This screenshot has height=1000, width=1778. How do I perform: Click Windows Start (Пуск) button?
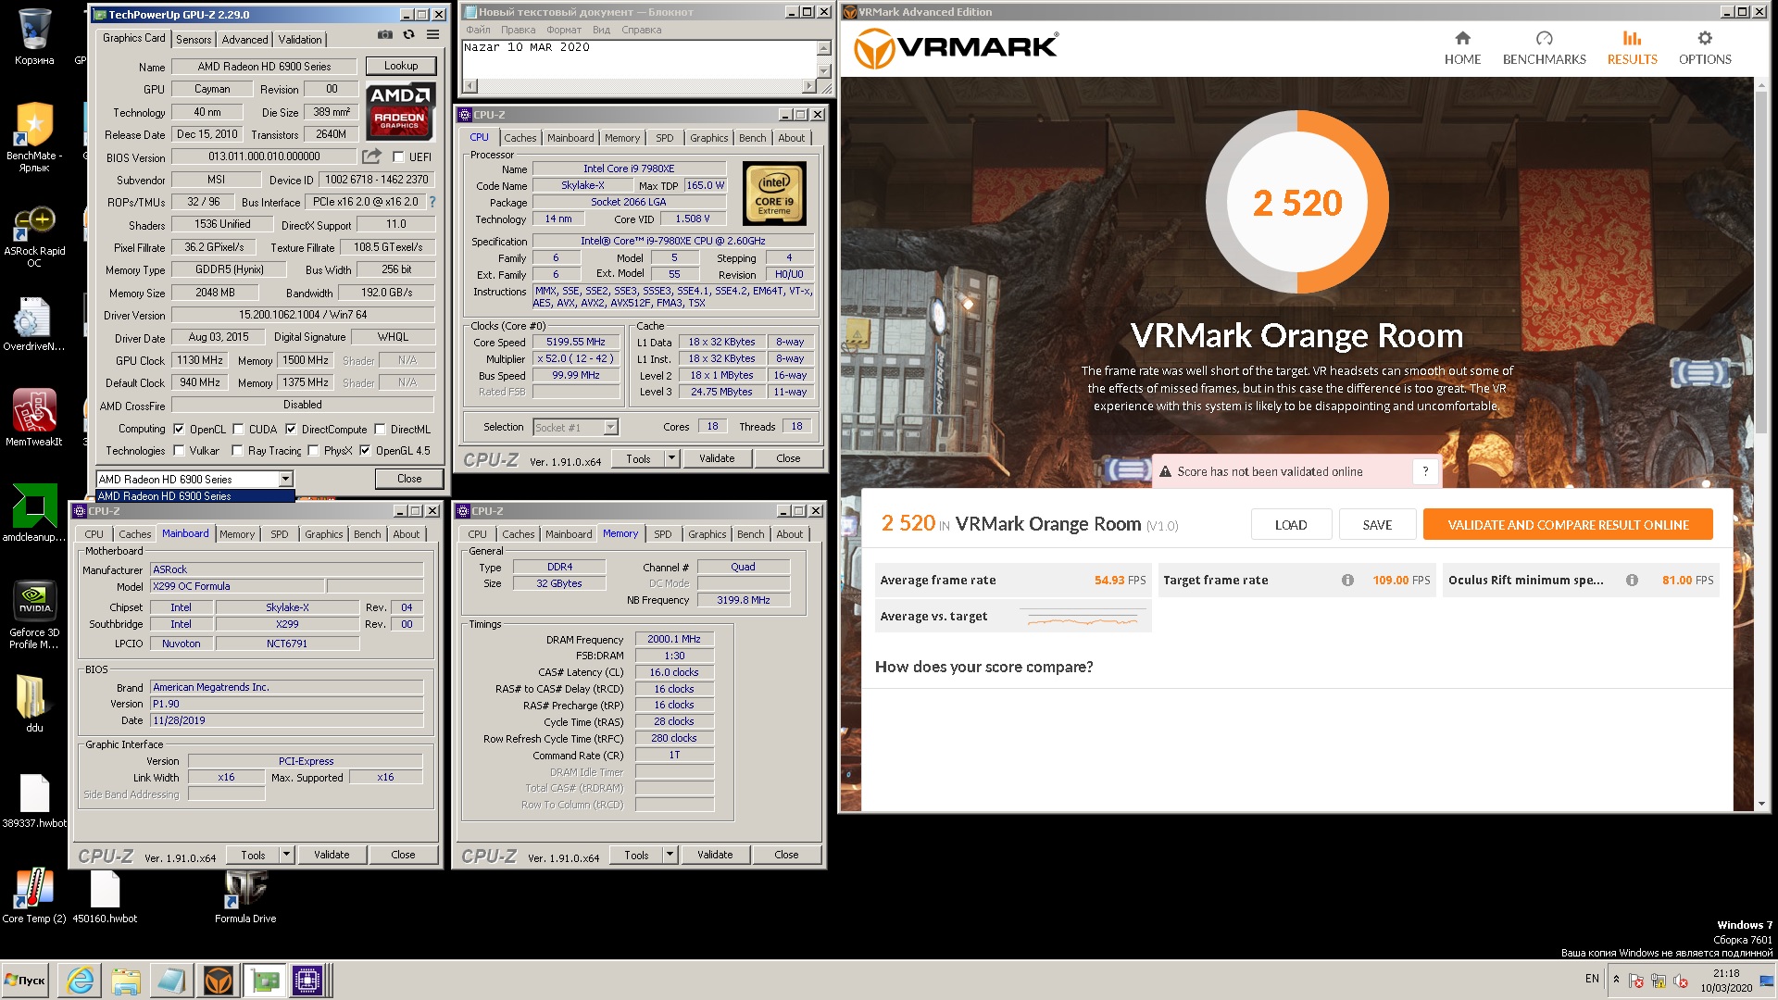(26, 980)
